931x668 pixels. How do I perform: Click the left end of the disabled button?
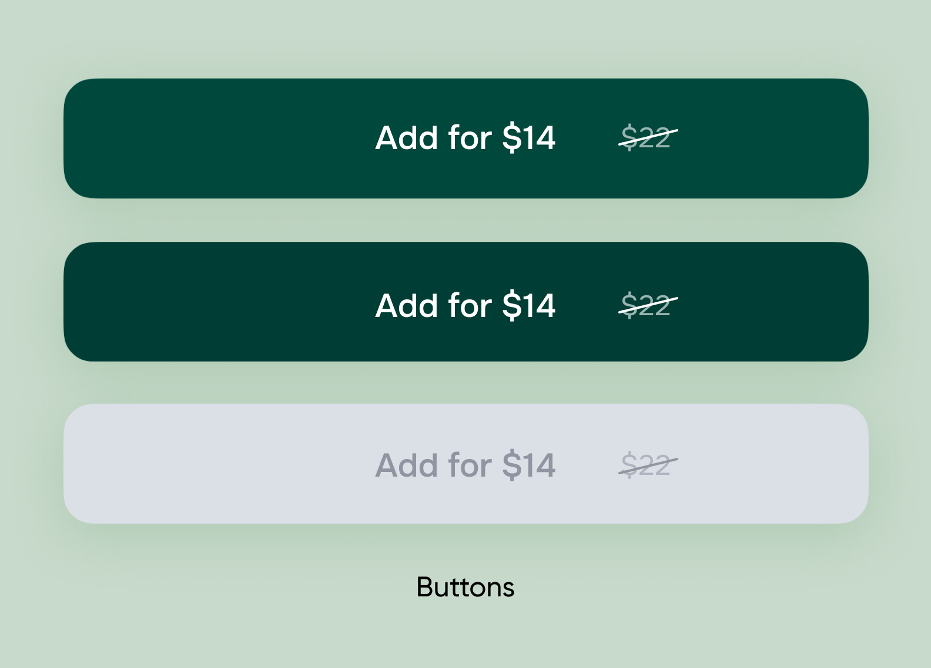click(73, 463)
